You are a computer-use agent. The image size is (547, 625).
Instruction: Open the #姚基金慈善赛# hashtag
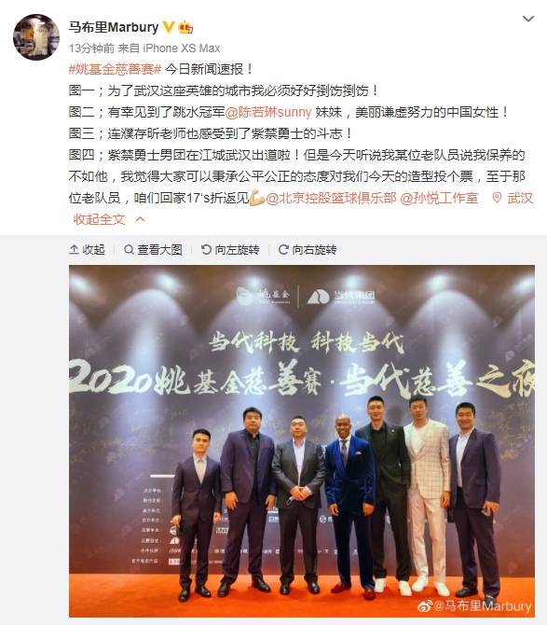[x=115, y=69]
